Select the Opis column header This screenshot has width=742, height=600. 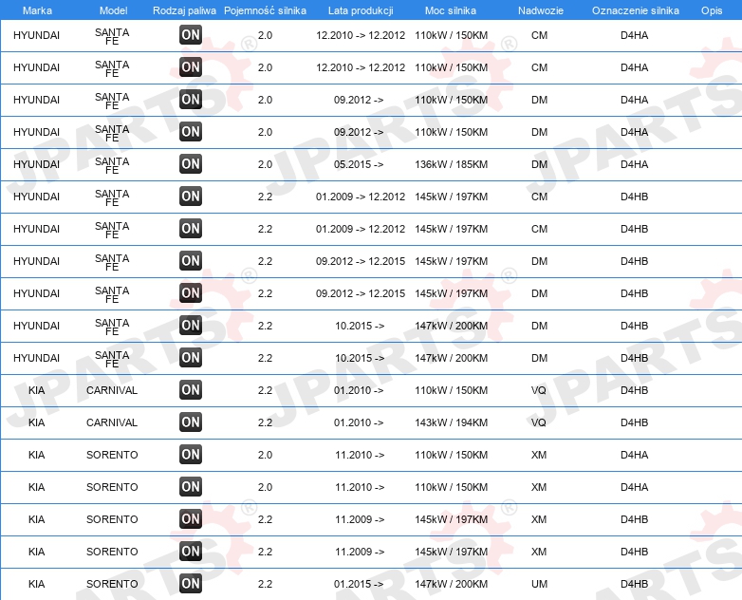[x=712, y=10]
